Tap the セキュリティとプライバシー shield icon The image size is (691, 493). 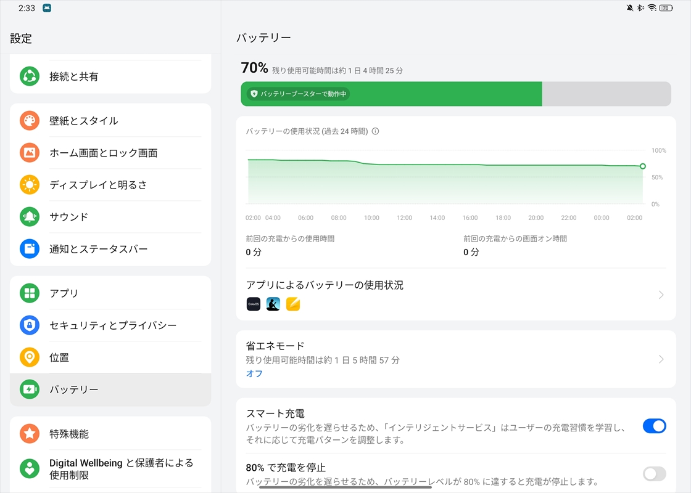point(30,325)
